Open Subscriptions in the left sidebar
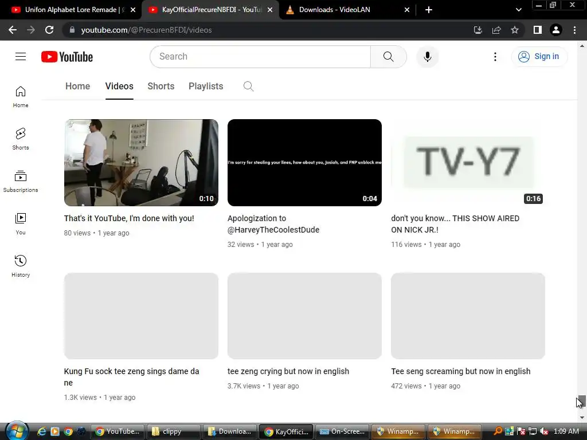Screen dimensions: 587x440 (x=21, y=182)
